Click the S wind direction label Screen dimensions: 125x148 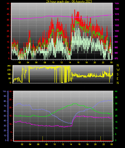pos(117,74)
